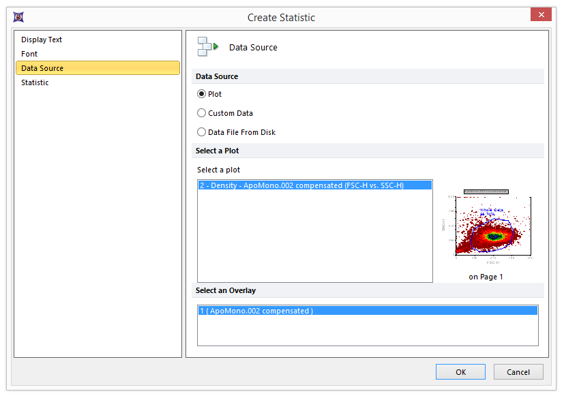Switch to the Font category
This screenshot has width=564, height=398.
click(x=29, y=54)
